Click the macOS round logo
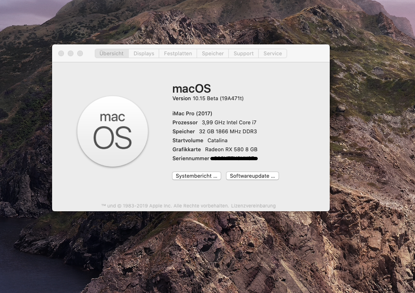This screenshot has height=293, width=415. [x=112, y=131]
